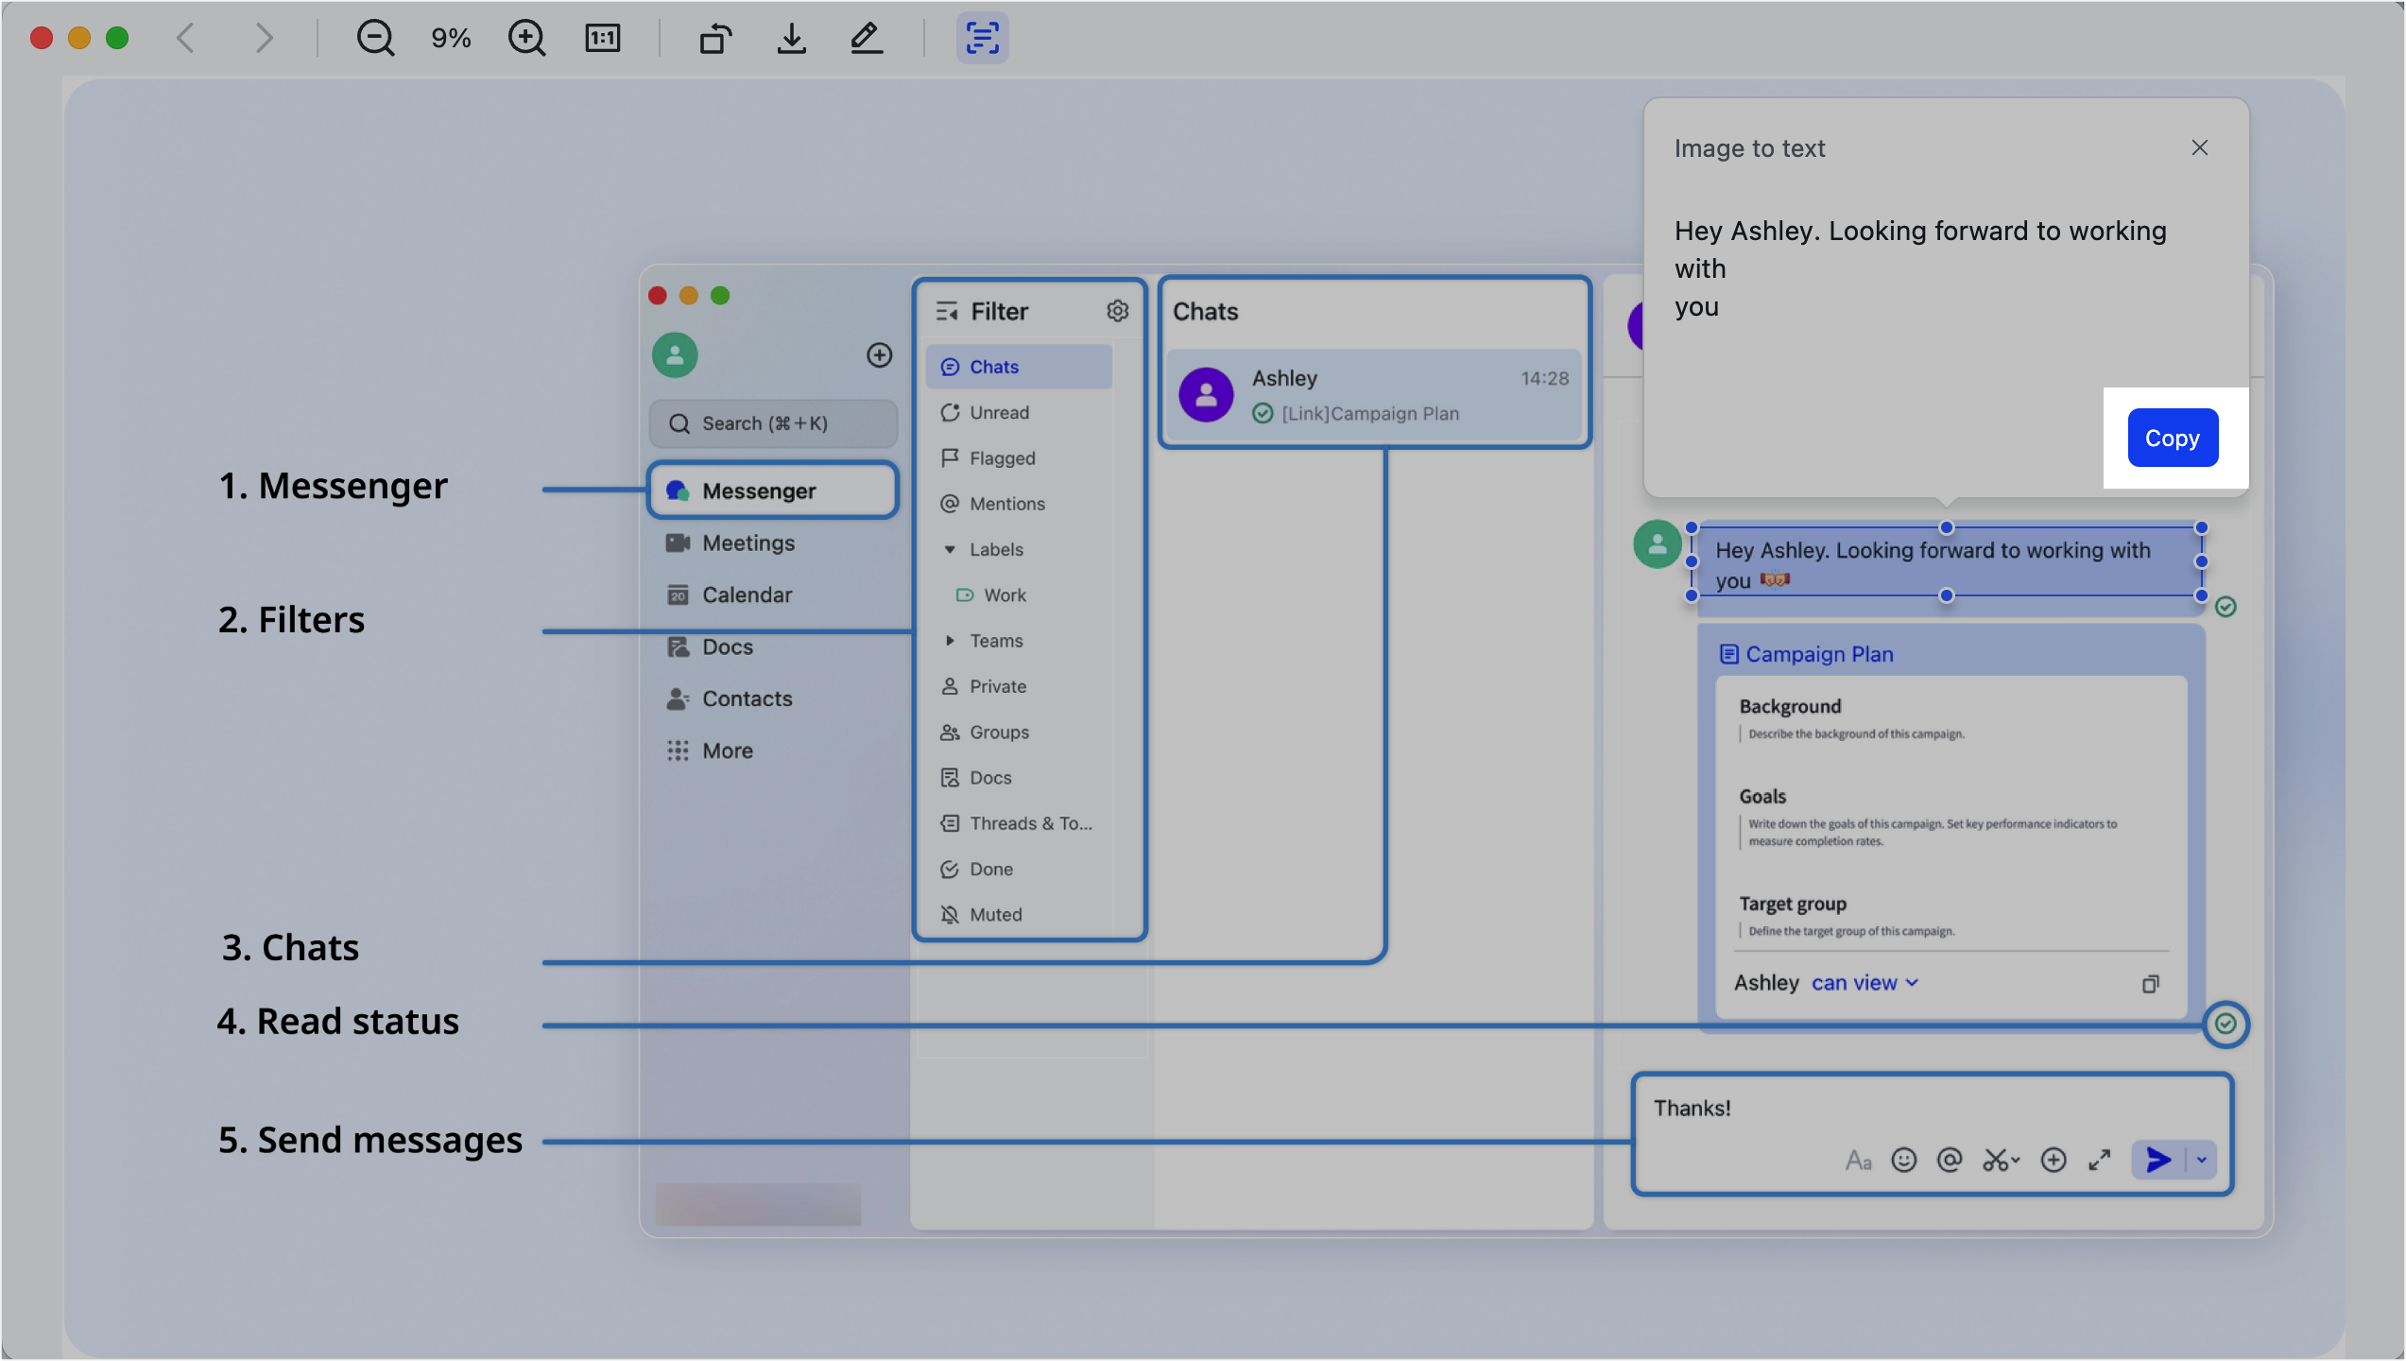Open the Campaign Plan document link
Viewport: 2406px width, 1361px height.
click(1806, 654)
